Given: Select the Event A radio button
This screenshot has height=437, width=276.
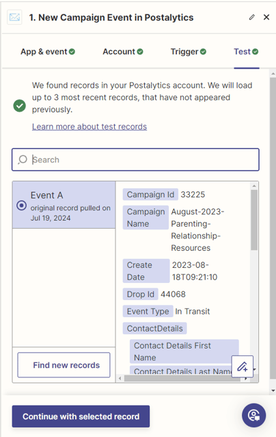Looking at the screenshot, I should tap(21, 205).
